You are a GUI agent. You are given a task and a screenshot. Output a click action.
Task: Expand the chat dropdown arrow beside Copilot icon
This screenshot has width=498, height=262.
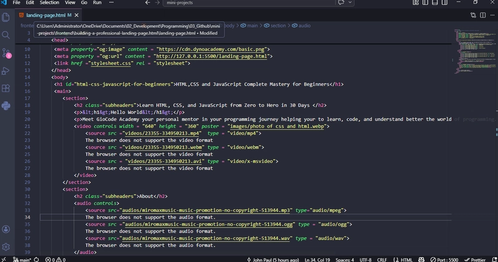tap(350, 2)
